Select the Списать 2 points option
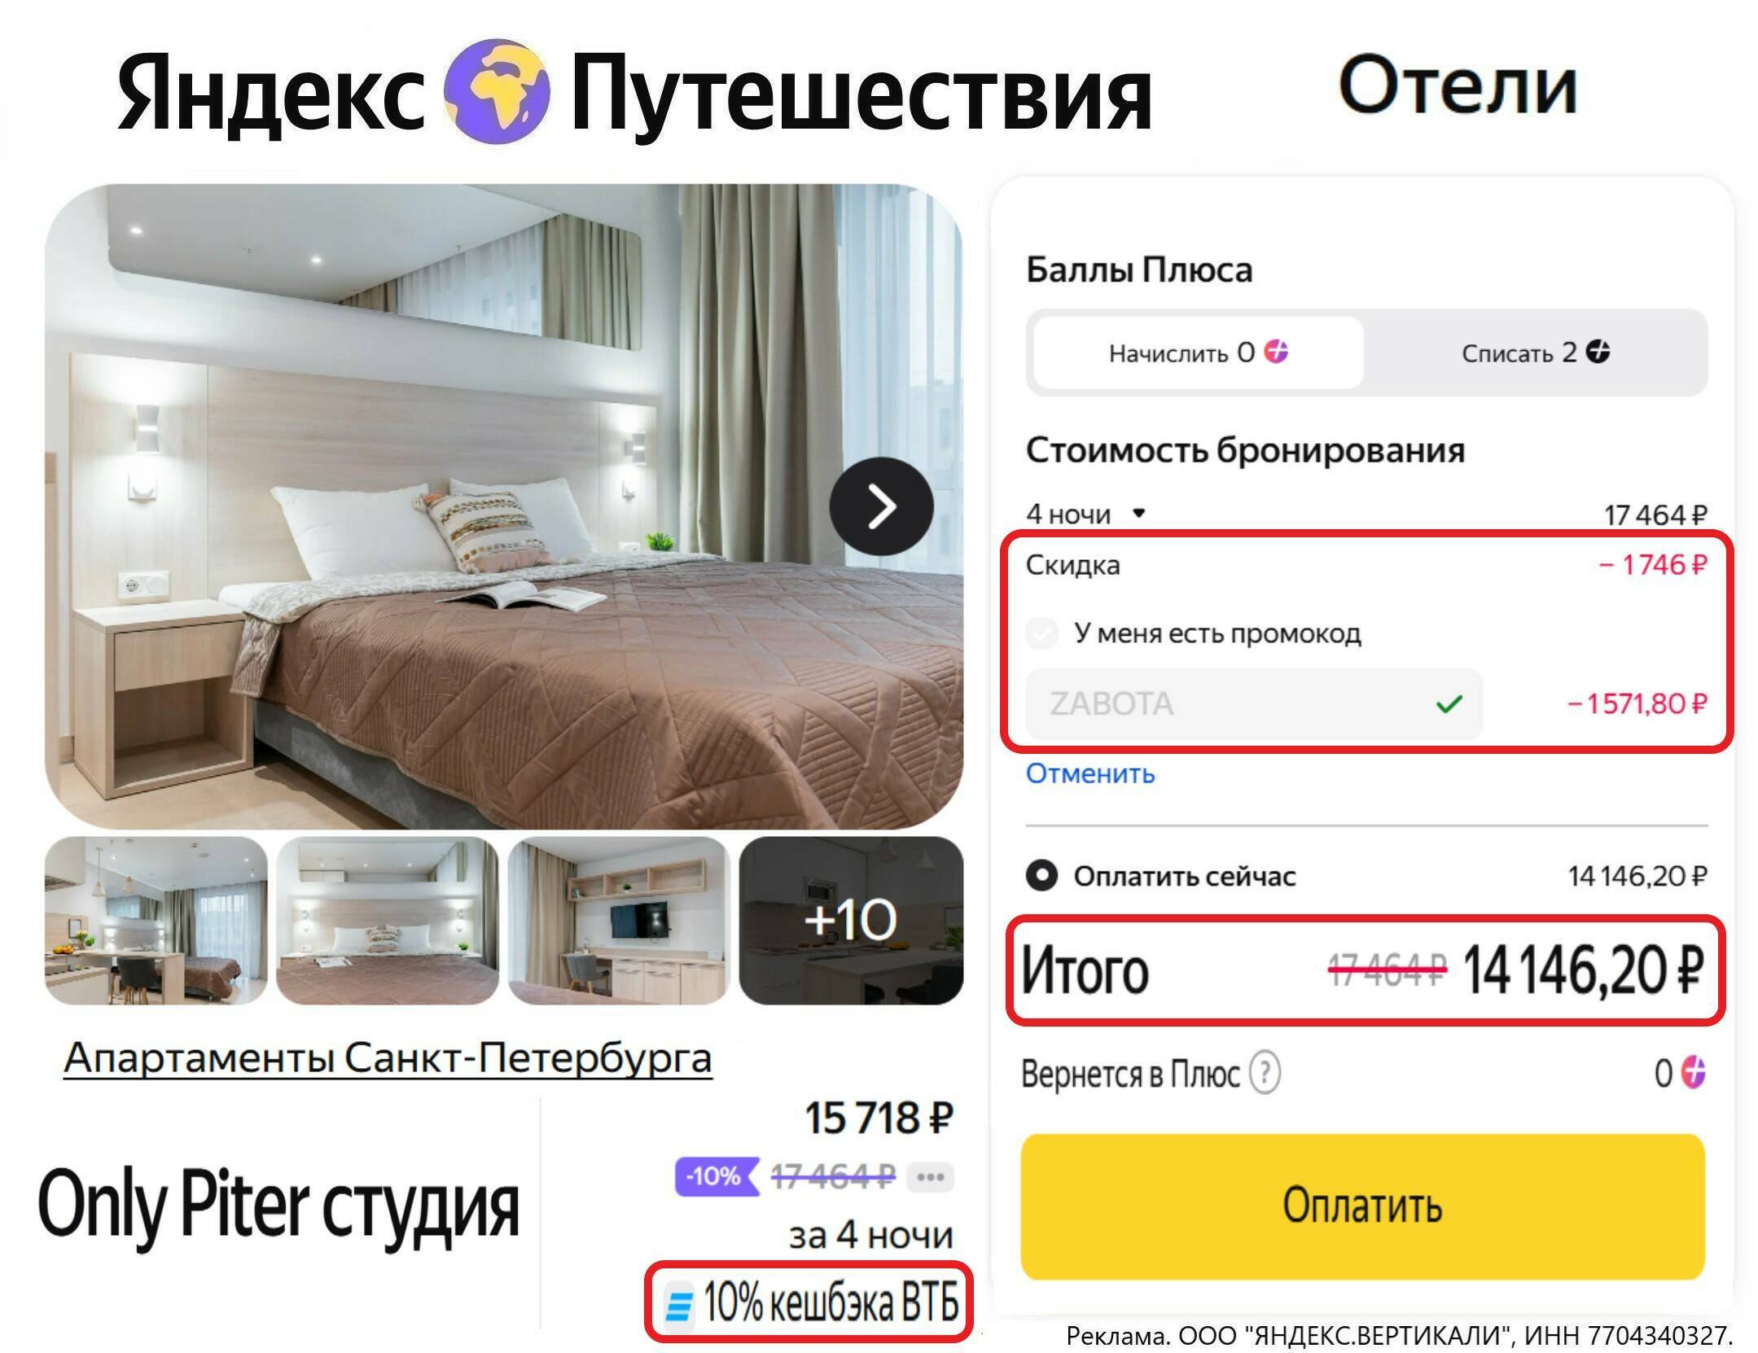Image resolution: width=1758 pixels, height=1353 pixels. point(1535,352)
